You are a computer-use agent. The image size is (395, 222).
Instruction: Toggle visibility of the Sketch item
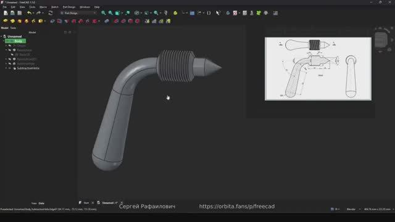click(12, 55)
